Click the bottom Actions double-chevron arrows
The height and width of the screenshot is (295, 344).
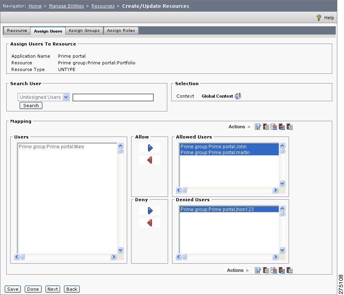coord(247,270)
